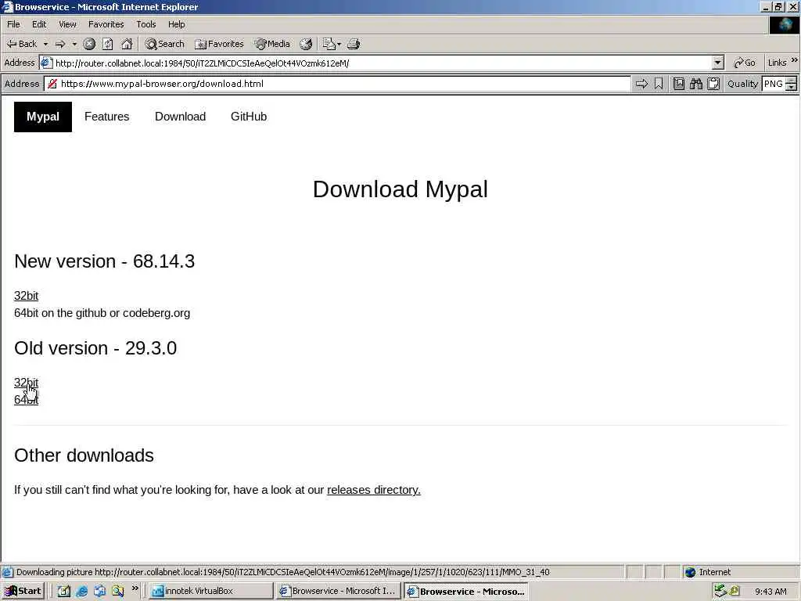
Task: Click the active Browservice - Microso... taskbar button
Action: click(x=465, y=592)
